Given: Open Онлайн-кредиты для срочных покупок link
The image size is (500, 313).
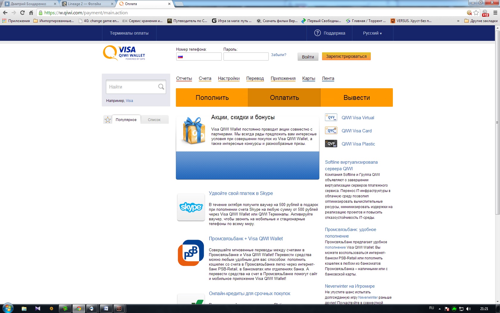Looking at the screenshot, I should coord(249,293).
